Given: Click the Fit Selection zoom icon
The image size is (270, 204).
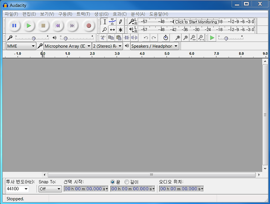Looking at the screenshot, I should pyautogui.click(x=193, y=38).
